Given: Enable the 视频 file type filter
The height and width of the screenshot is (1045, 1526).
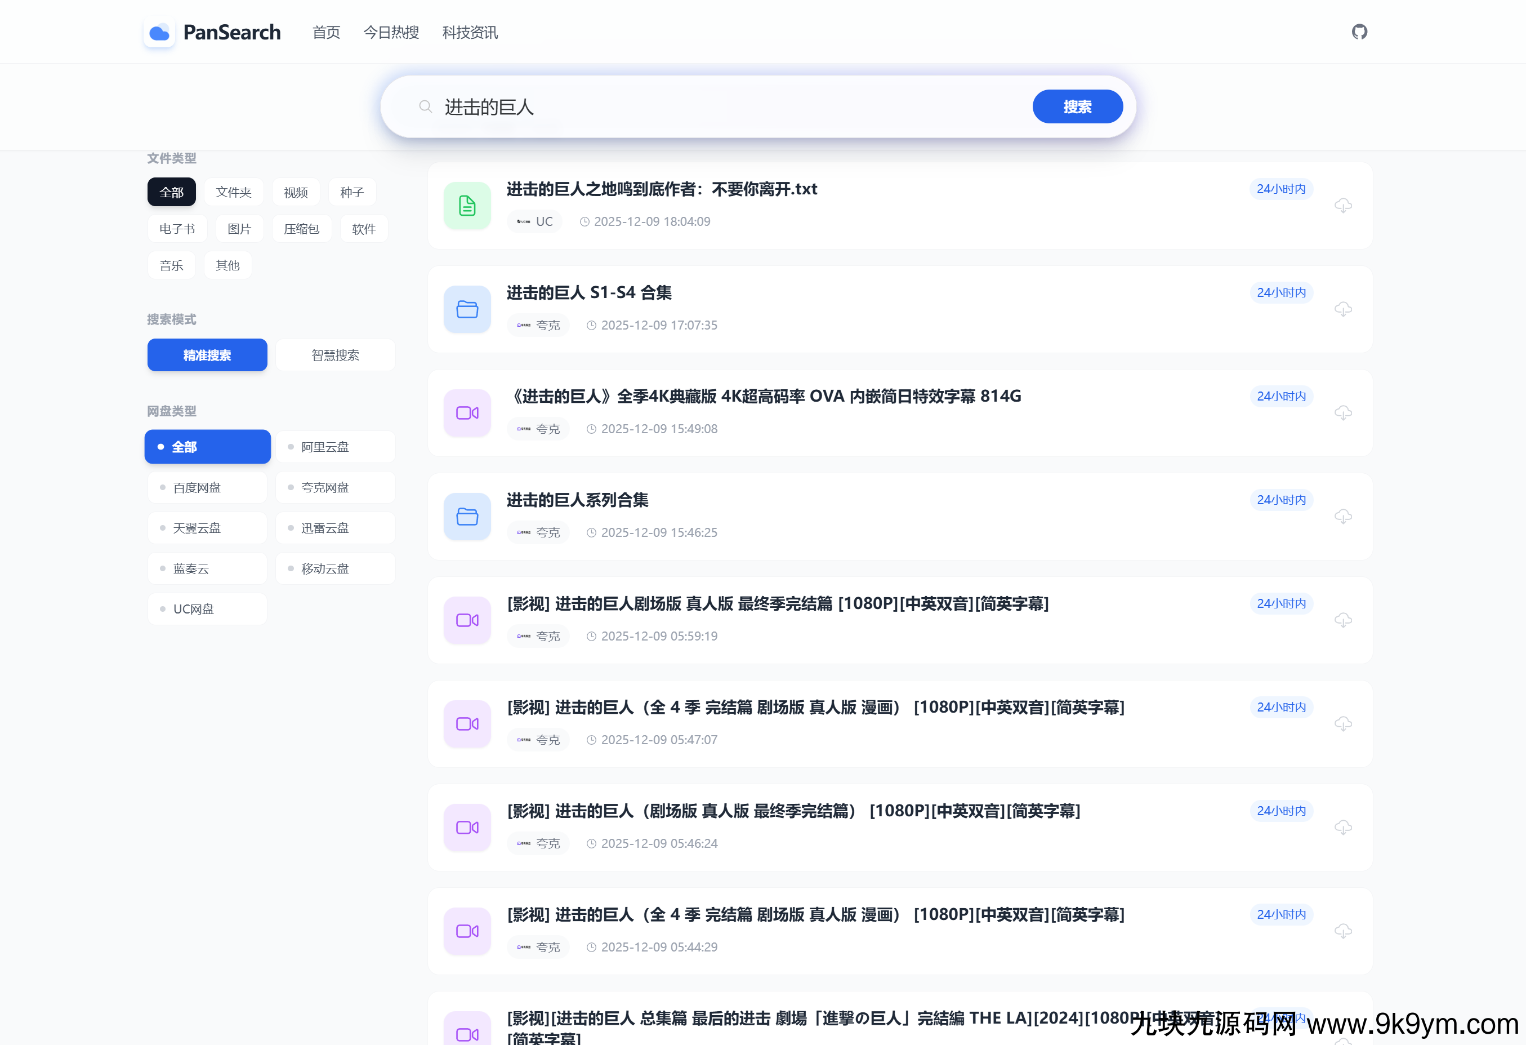Looking at the screenshot, I should [296, 192].
